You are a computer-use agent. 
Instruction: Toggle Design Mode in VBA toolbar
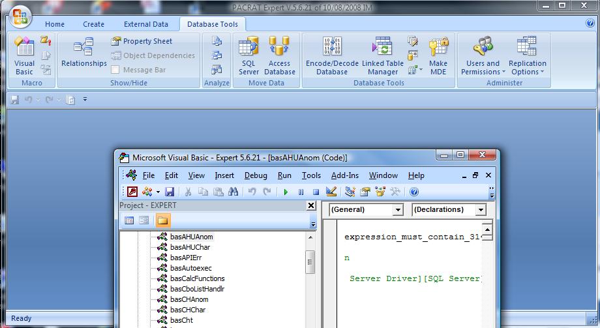[x=331, y=192]
